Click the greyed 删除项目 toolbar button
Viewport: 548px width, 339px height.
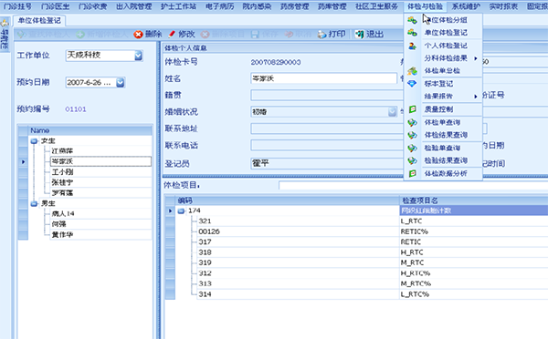(x=223, y=35)
